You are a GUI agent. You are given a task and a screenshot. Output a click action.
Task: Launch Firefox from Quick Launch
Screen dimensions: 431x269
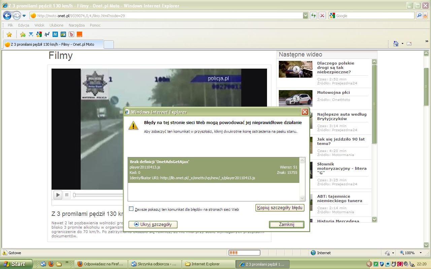[x=51, y=264]
